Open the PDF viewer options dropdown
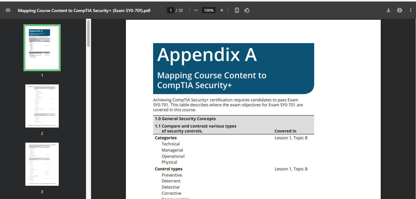This screenshot has width=416, height=199. tap(410, 10)
